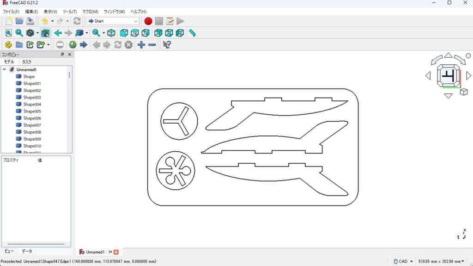473x266 pixels.
Task: Open the ヘルプ(H) menu
Action: click(x=139, y=12)
